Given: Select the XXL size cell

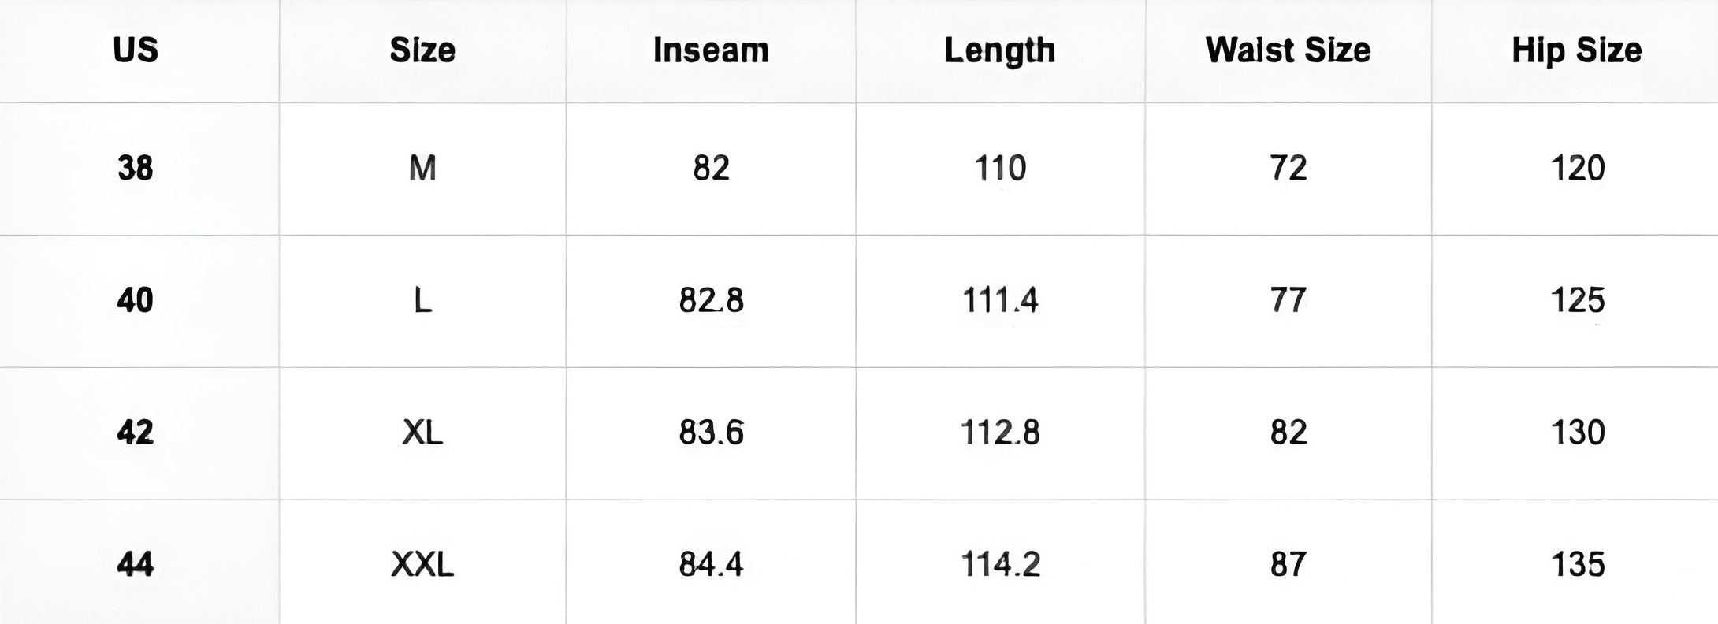Looking at the screenshot, I should coord(422,564).
